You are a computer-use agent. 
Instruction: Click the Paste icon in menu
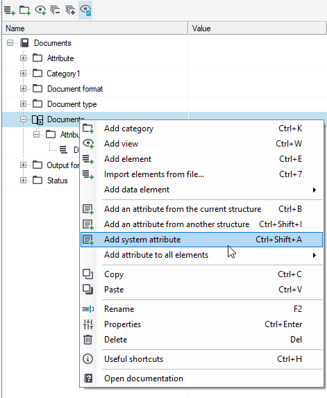click(88, 290)
